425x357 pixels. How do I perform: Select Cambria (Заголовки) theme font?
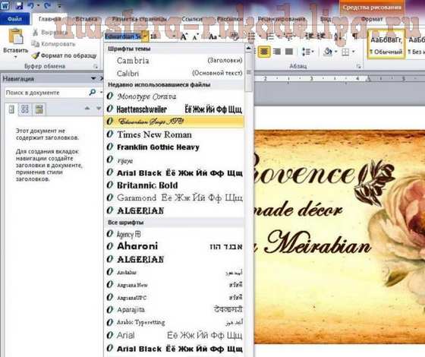click(174, 61)
